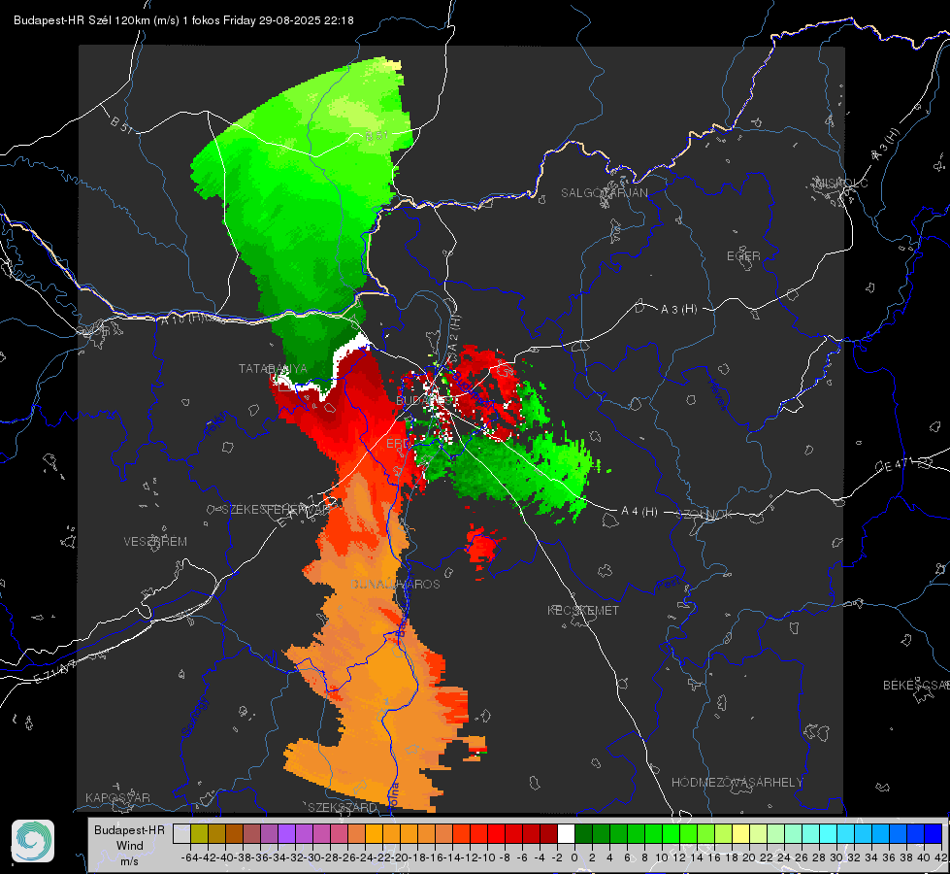Click the SZEKSZÁRD city label

point(343,807)
